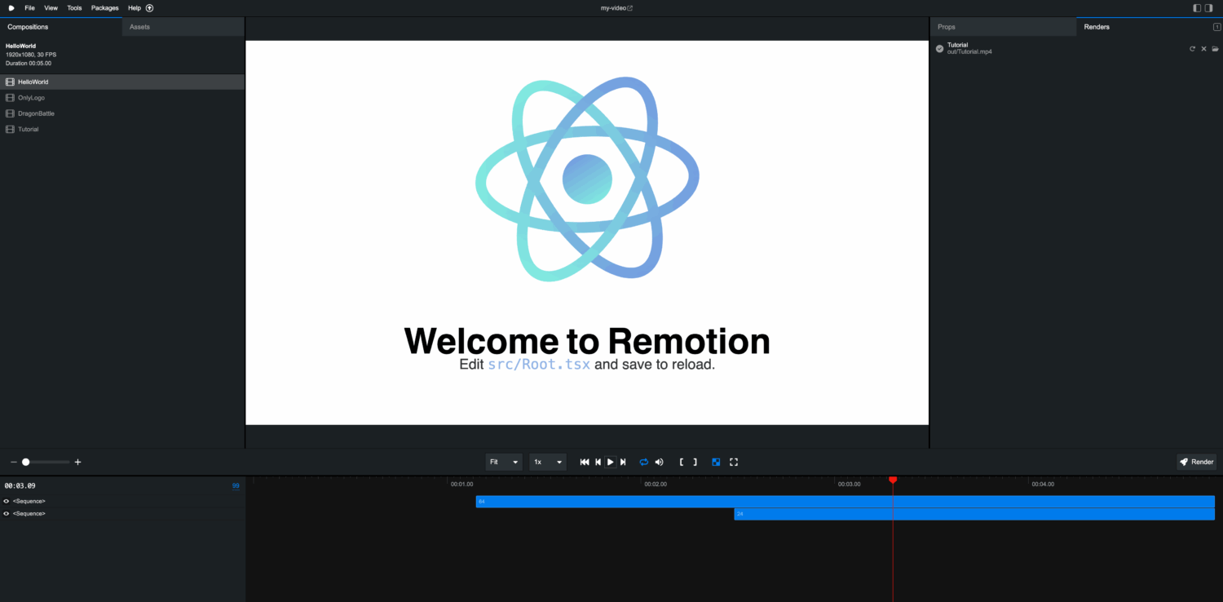Screen dimensions: 1223x602
Task: Remove the Tutorial render from the list
Action: (1203, 49)
